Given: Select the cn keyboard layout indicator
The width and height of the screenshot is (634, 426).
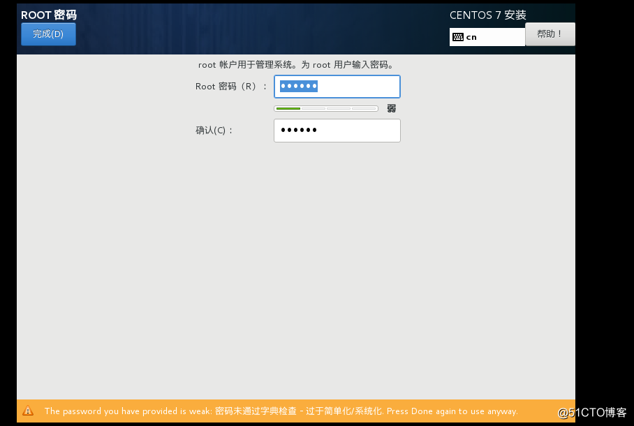Looking at the screenshot, I should tap(487, 37).
